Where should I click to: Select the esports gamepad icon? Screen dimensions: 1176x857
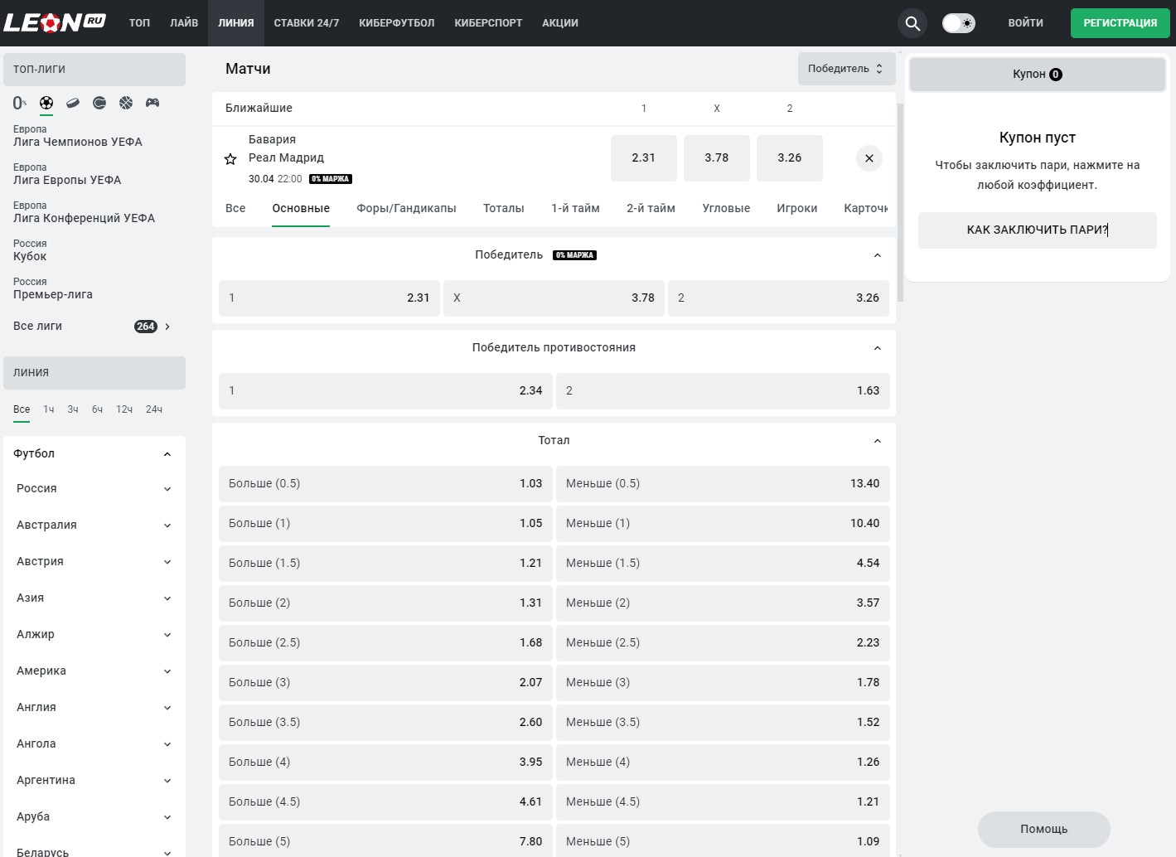coord(152,103)
